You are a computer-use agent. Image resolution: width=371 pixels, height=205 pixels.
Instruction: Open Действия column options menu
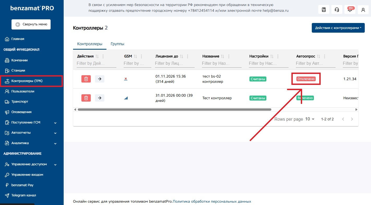[103, 56]
